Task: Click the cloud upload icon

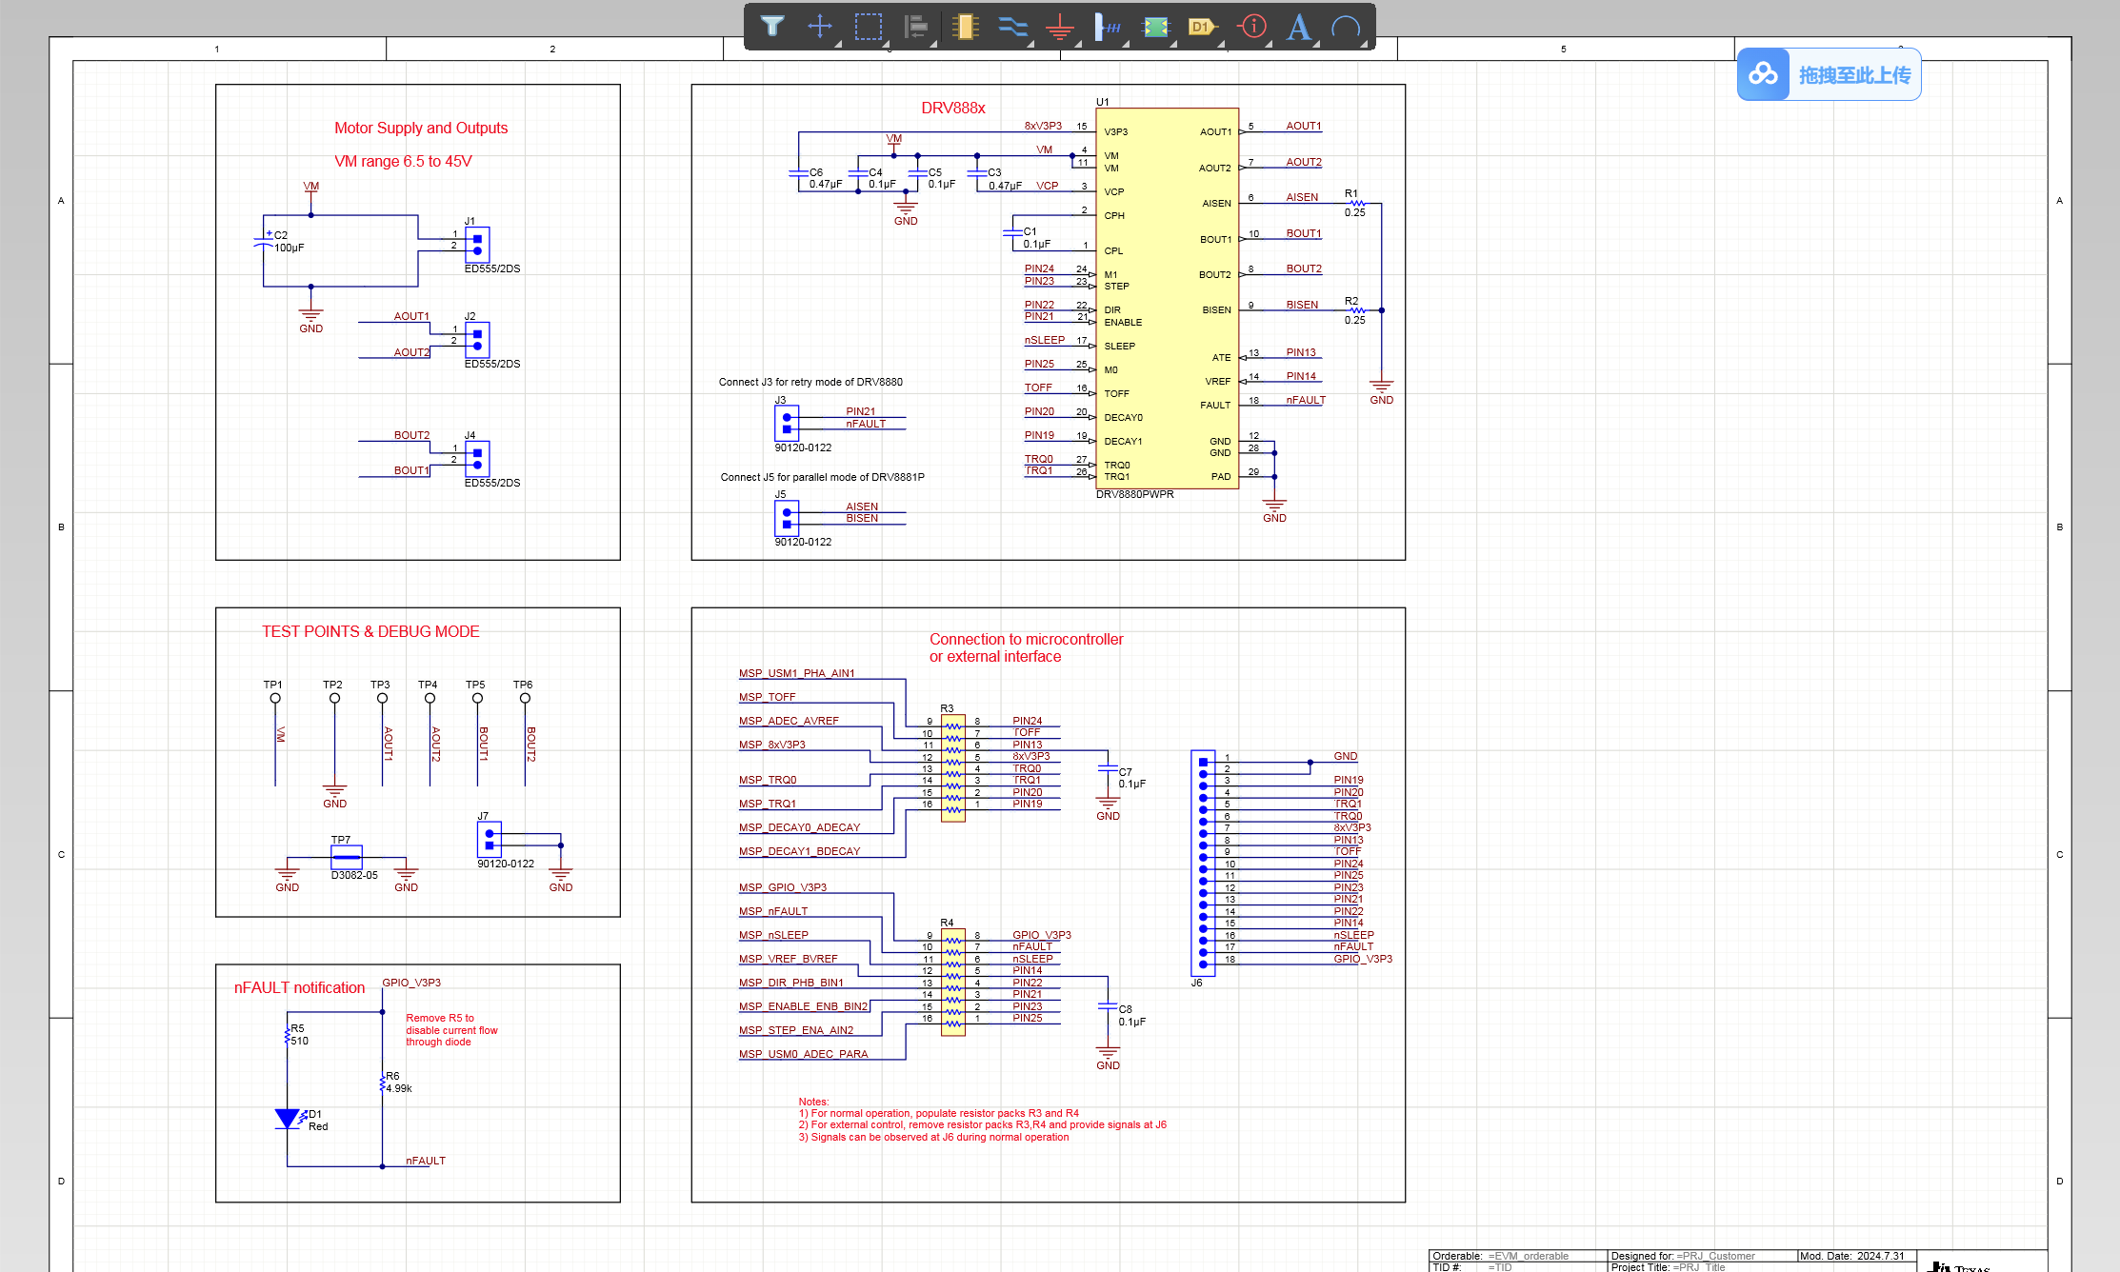Action: tap(1763, 74)
